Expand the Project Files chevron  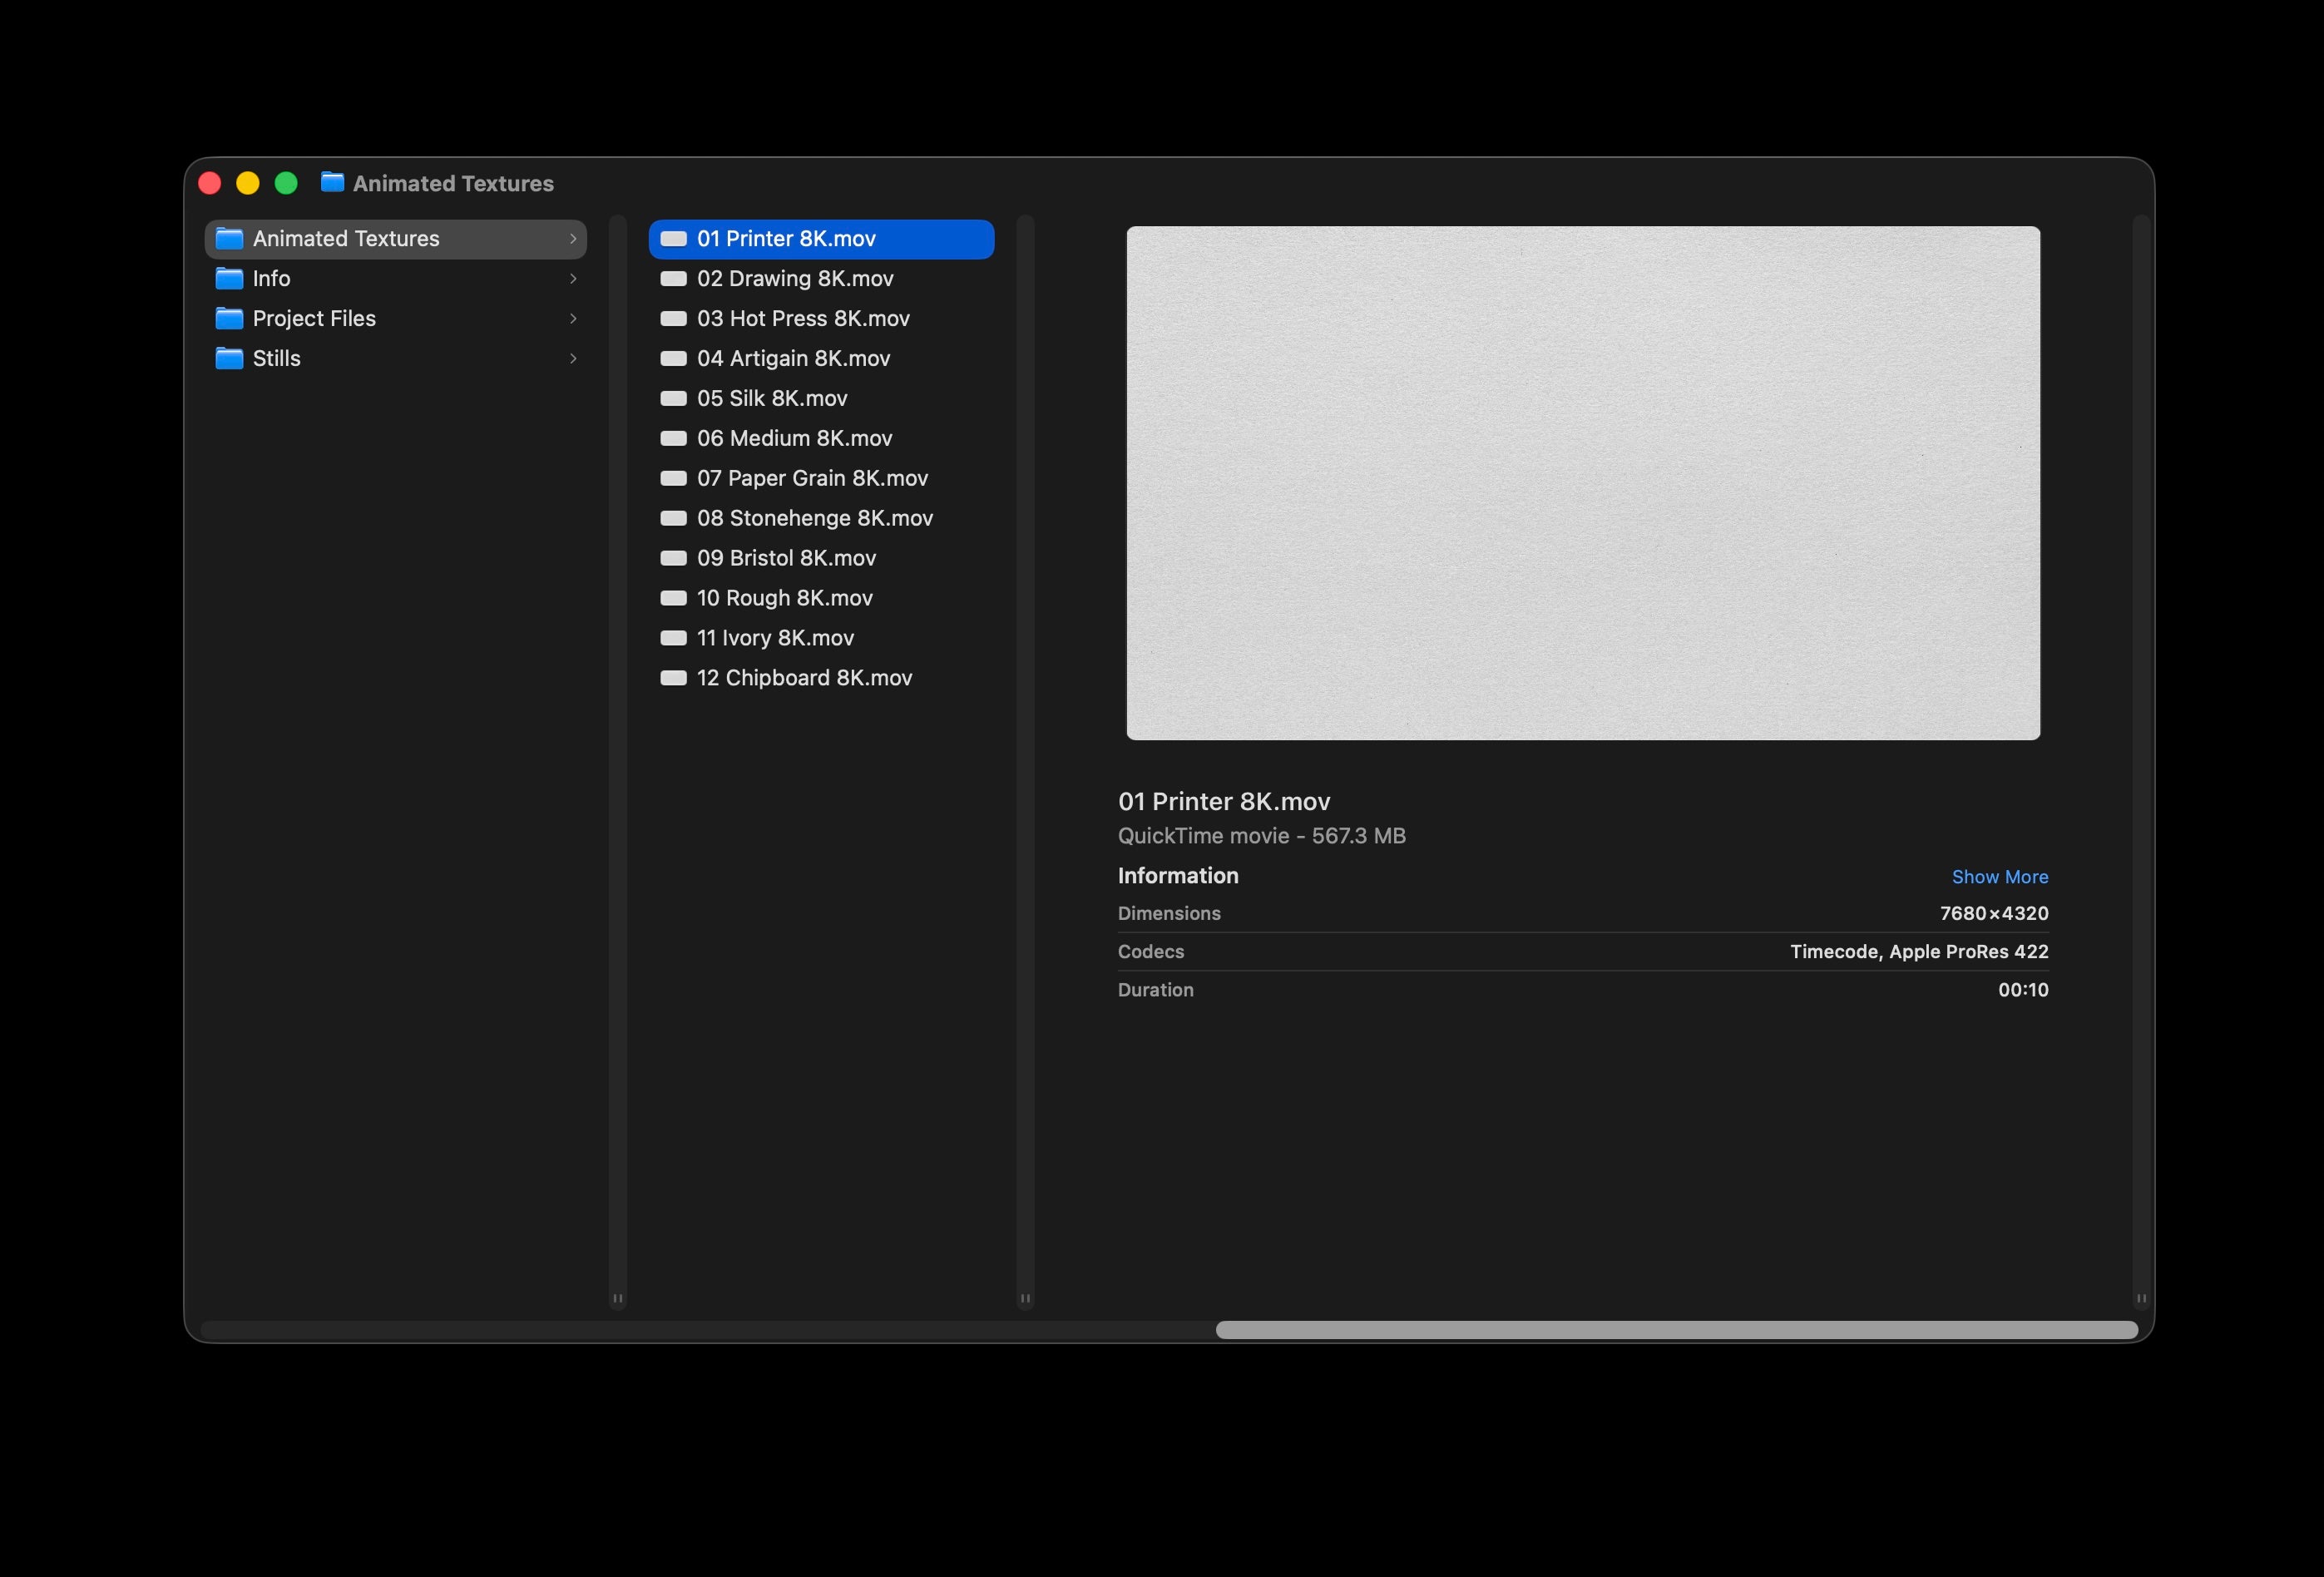pyautogui.click(x=573, y=318)
